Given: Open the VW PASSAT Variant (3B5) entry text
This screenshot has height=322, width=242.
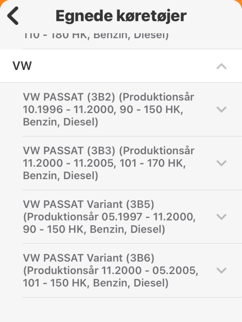Looking at the screenshot, I should (109, 217).
